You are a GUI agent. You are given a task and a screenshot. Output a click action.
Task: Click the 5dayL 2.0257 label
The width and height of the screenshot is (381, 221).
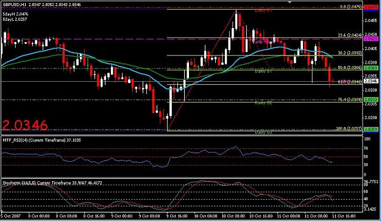click(x=15, y=19)
